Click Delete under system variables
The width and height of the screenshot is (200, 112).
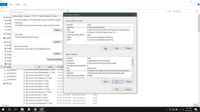click(128, 82)
